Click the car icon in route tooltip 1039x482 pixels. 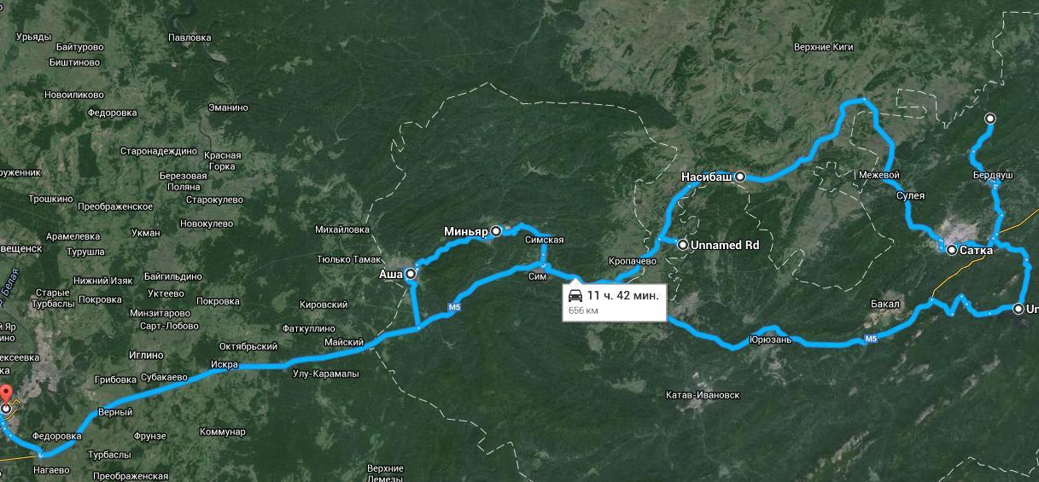point(575,295)
